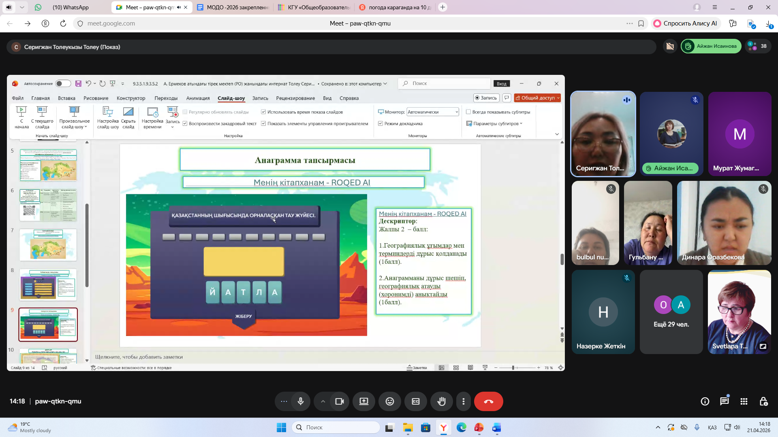
Task: Switch to the WhatsApp browser tab
Action: 71,7
